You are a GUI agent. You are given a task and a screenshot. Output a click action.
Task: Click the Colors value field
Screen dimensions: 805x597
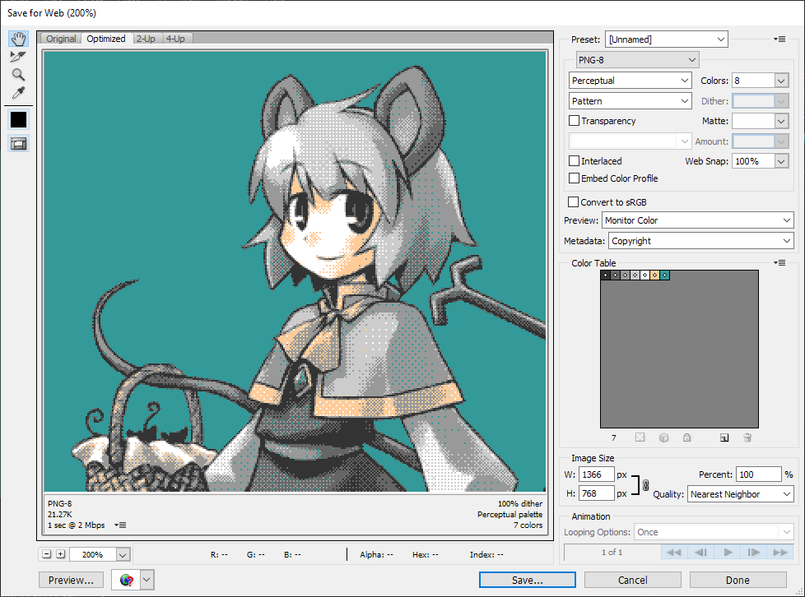(x=753, y=81)
